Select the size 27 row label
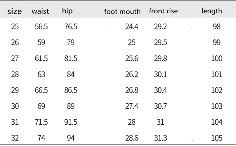Image resolution: width=236 pixels, height=146 pixels. point(15,59)
